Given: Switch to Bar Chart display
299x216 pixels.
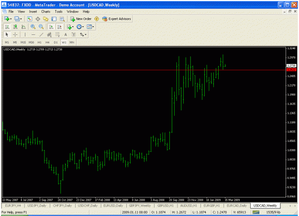Looking at the screenshot, I should [7, 27].
